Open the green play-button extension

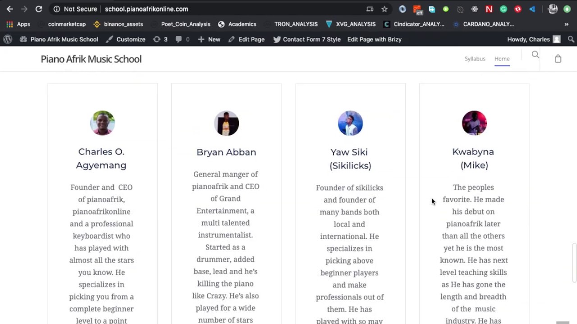pos(446,9)
